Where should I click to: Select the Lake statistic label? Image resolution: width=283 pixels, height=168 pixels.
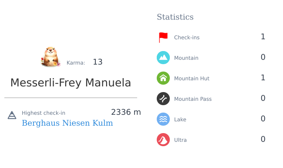(x=180, y=120)
